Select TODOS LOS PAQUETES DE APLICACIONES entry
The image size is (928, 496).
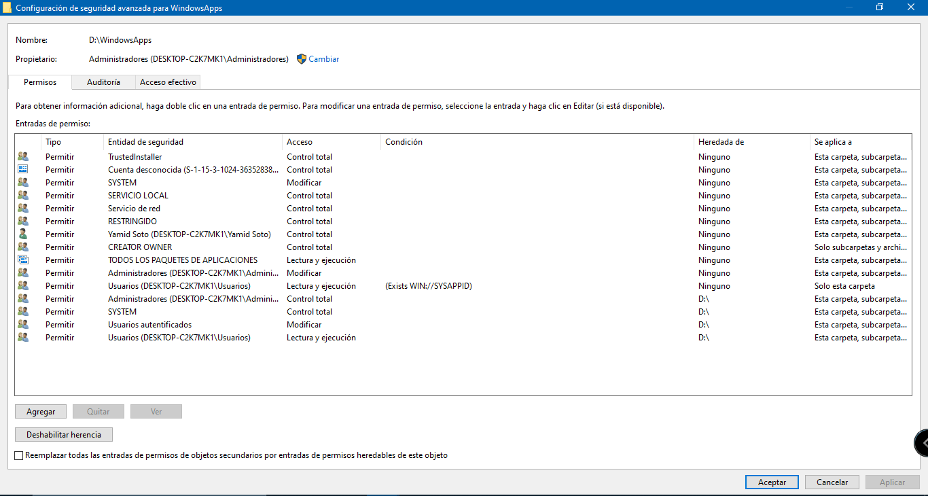(x=463, y=260)
